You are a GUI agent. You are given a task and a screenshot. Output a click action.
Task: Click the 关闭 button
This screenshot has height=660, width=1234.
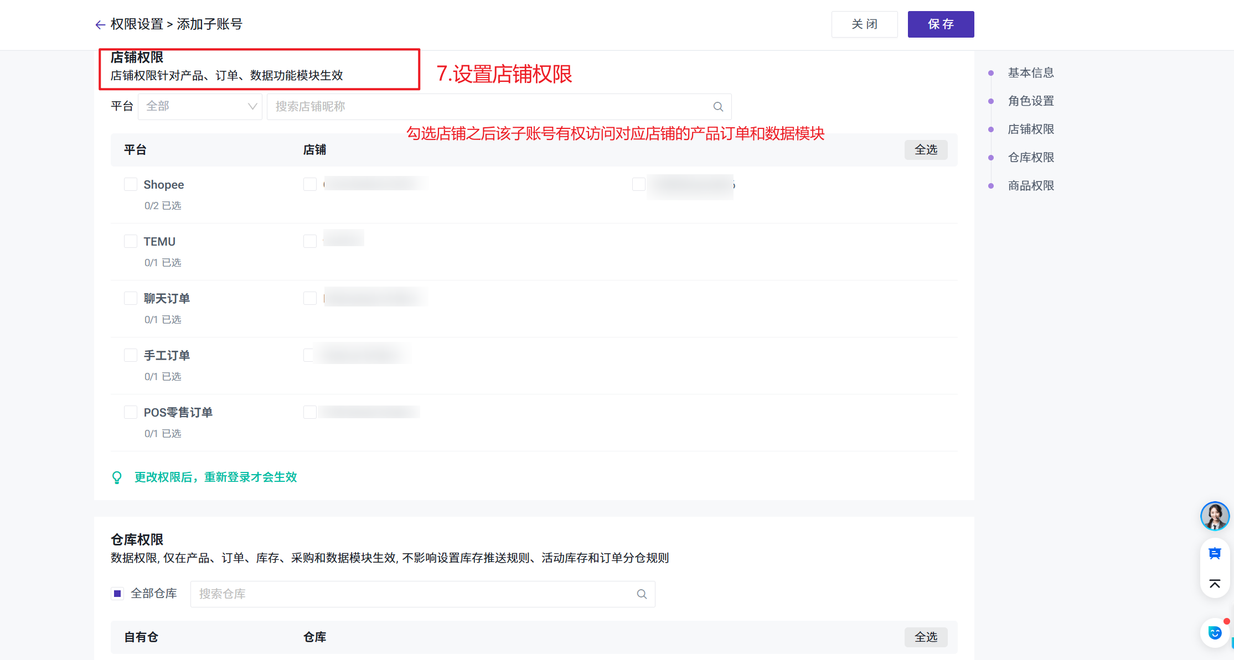click(x=864, y=24)
